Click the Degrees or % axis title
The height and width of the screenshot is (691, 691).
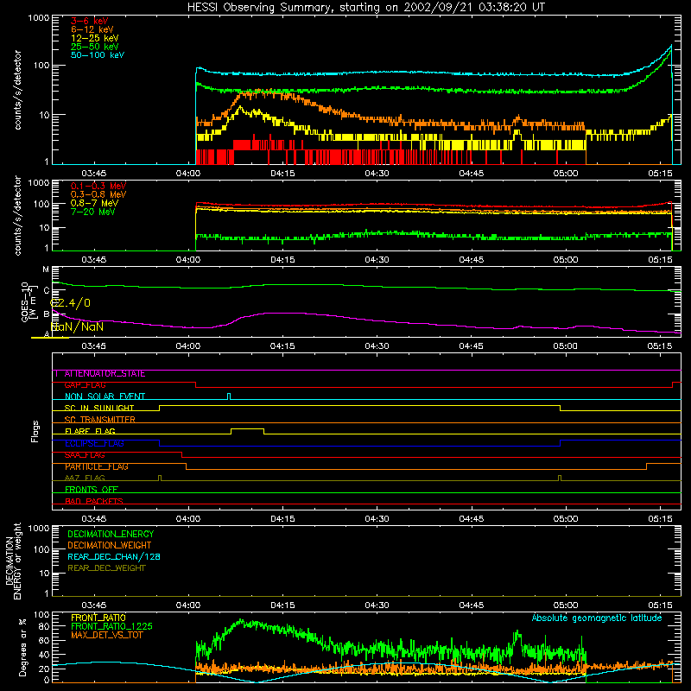[22, 647]
